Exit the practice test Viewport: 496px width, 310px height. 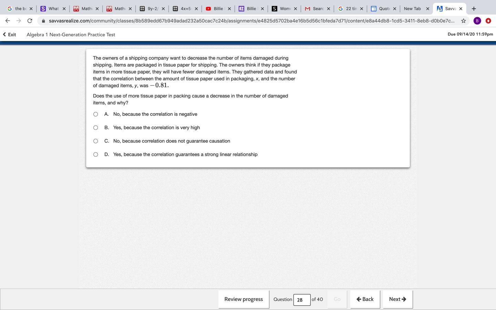coord(9,34)
